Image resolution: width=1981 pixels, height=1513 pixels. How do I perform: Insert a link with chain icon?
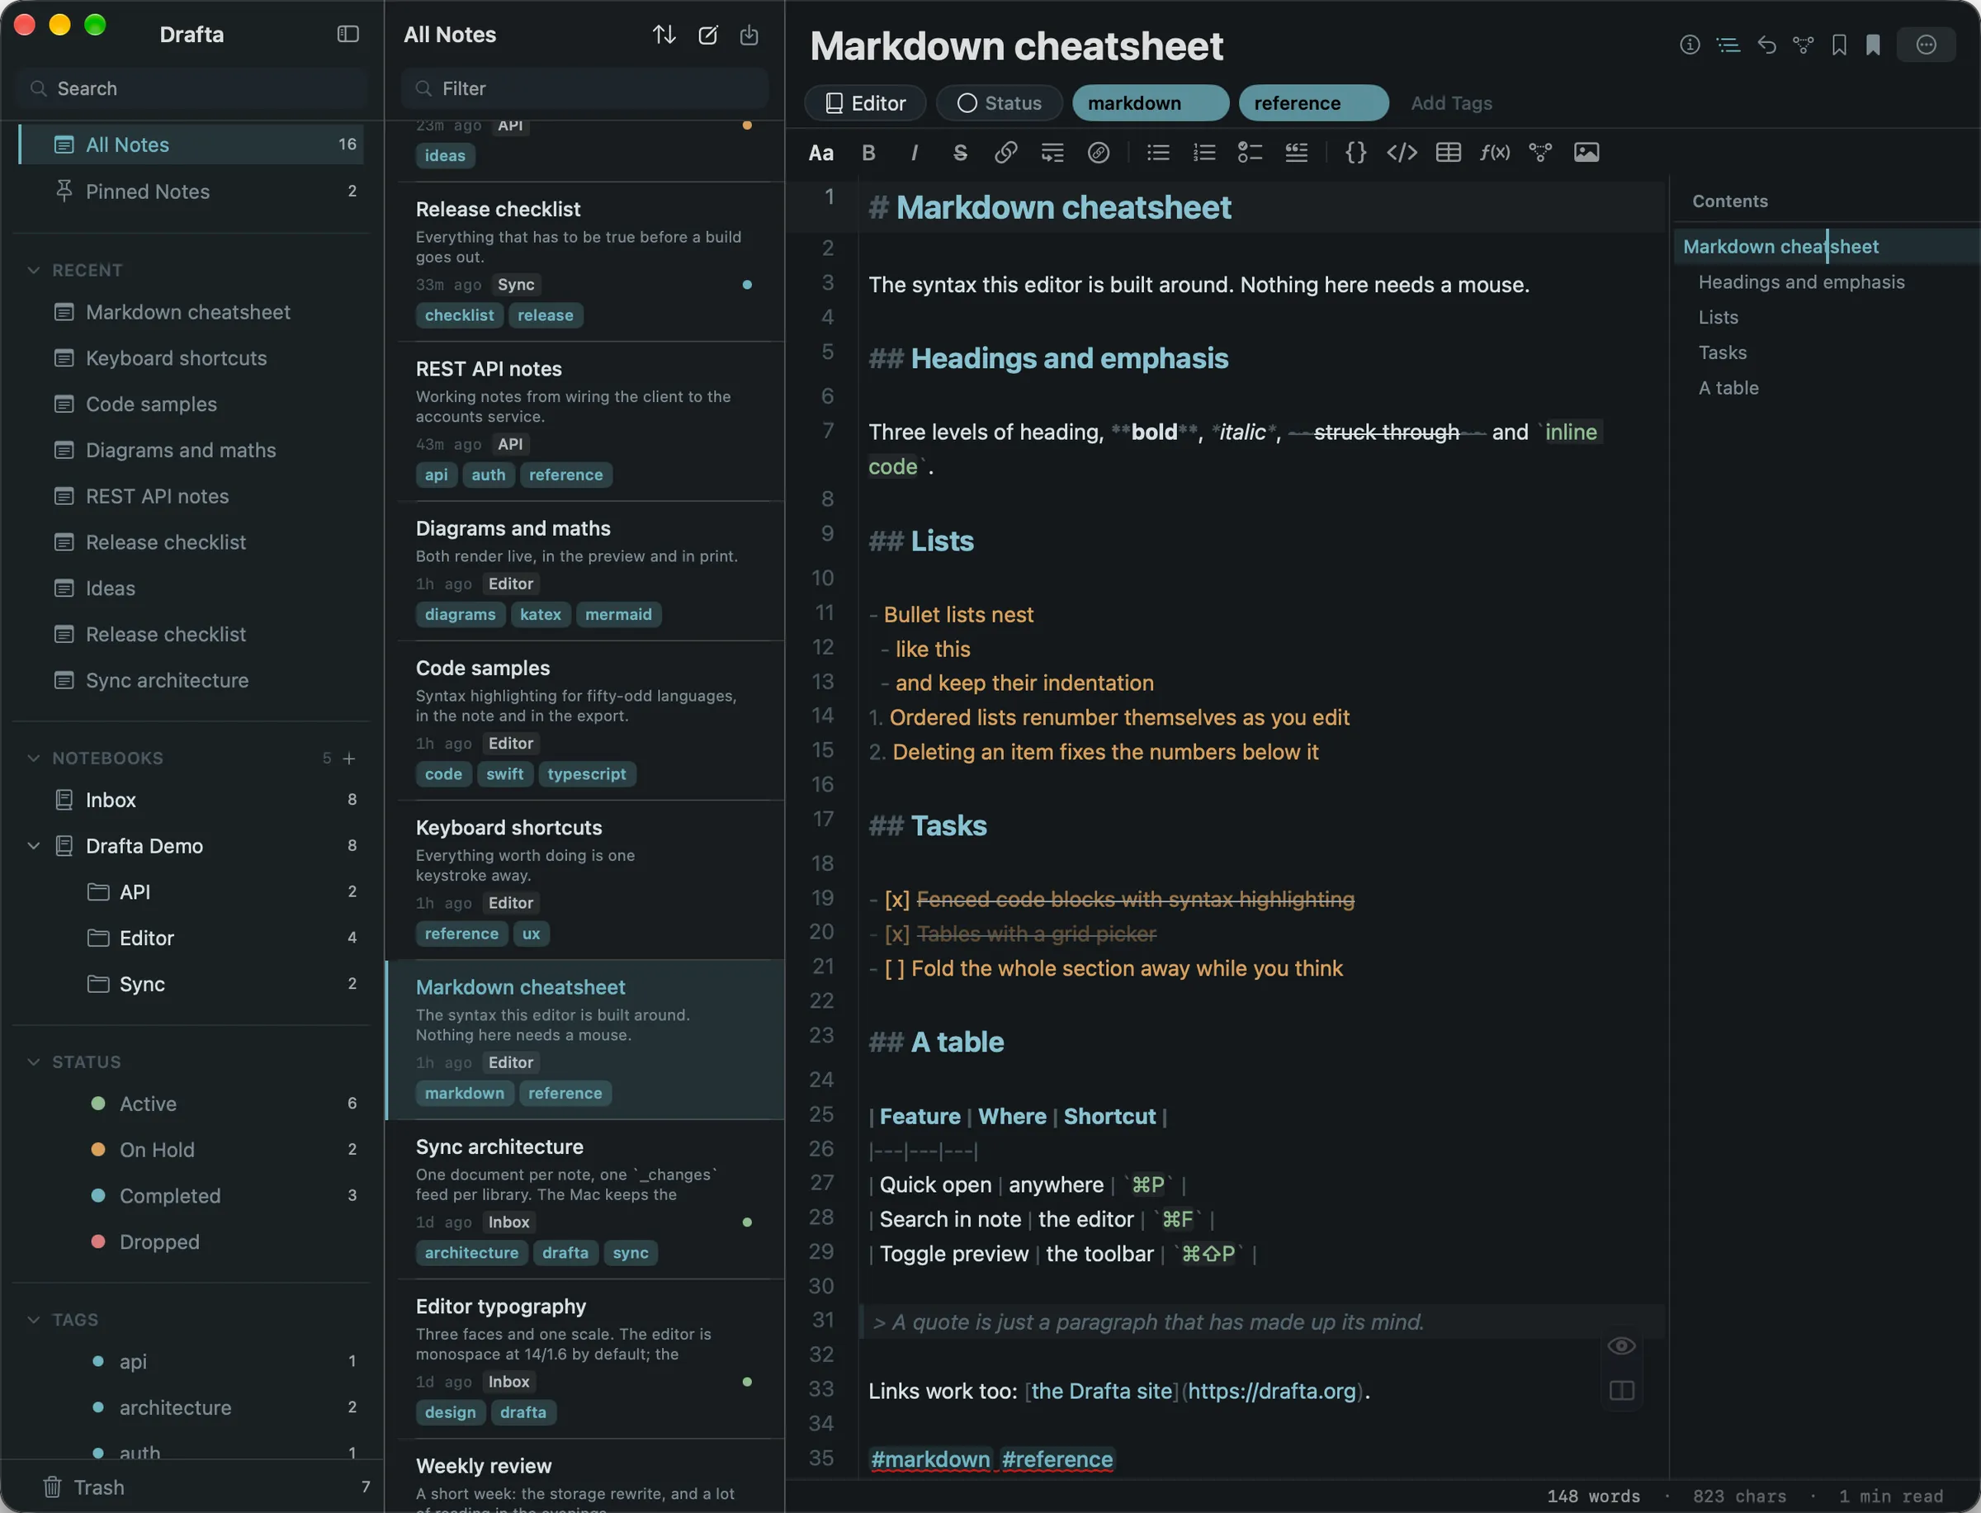pos(1006,152)
